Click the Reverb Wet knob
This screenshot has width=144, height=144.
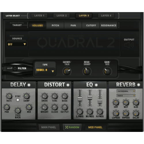tap(126, 103)
